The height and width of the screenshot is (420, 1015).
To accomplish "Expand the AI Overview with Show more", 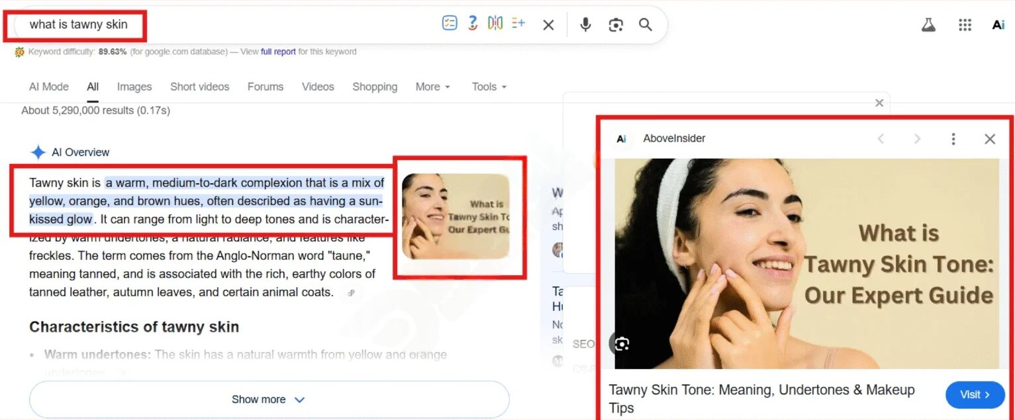I will [267, 399].
